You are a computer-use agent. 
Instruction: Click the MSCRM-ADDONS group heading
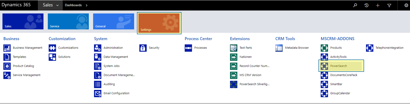tap(338, 39)
